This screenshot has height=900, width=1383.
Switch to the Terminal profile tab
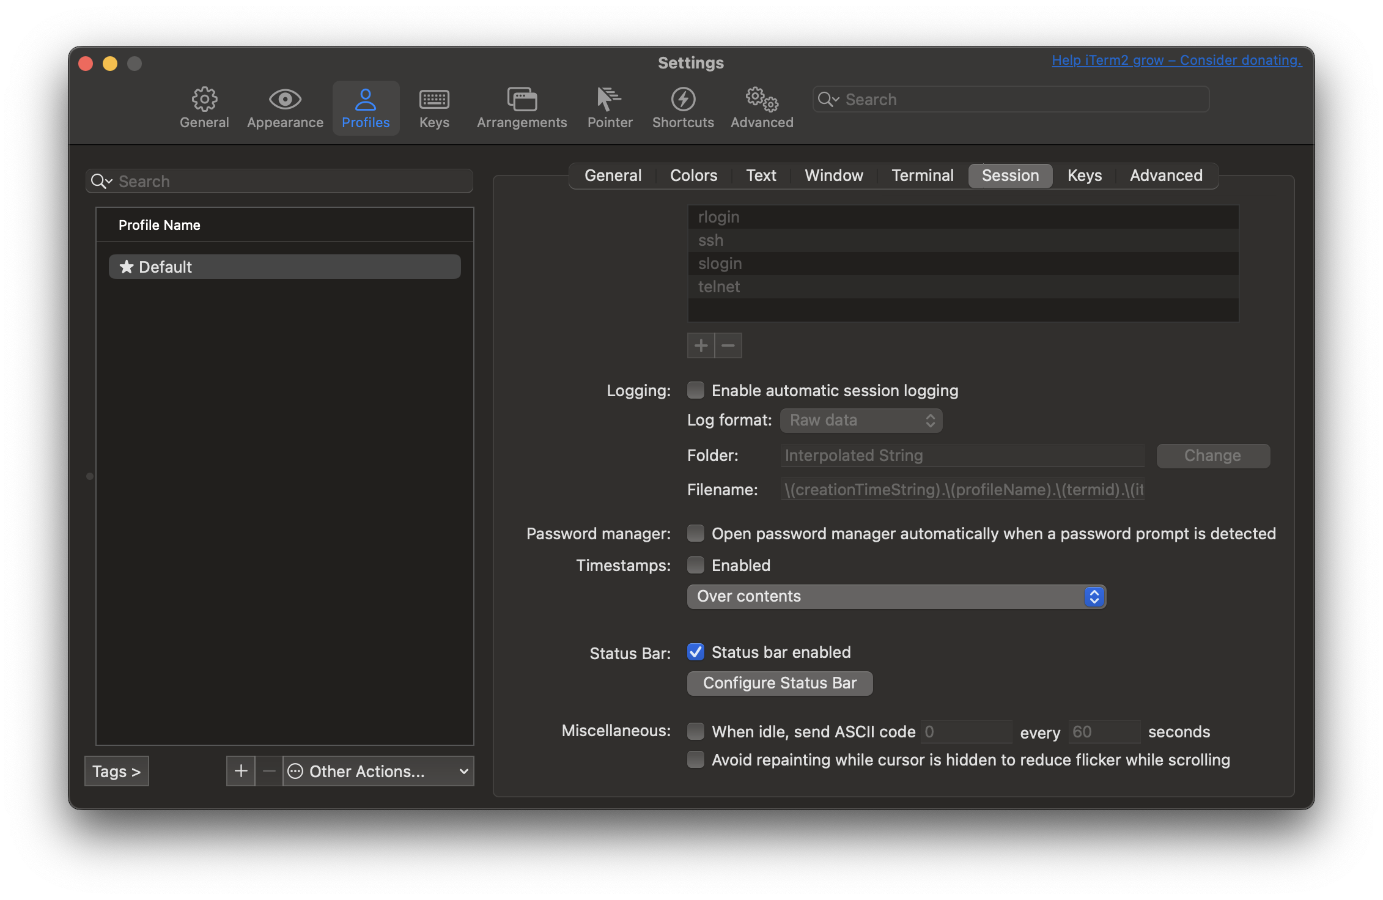click(922, 175)
